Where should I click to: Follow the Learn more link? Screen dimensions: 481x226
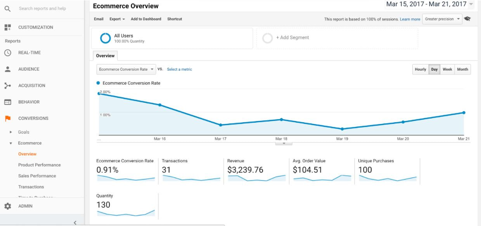(410, 19)
